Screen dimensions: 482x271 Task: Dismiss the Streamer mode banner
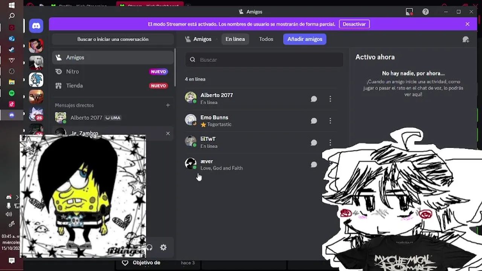point(467,24)
